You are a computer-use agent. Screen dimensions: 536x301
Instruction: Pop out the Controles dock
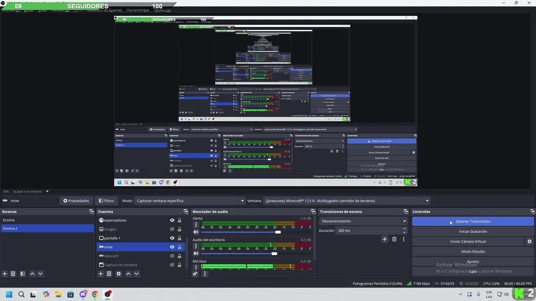coord(532,212)
